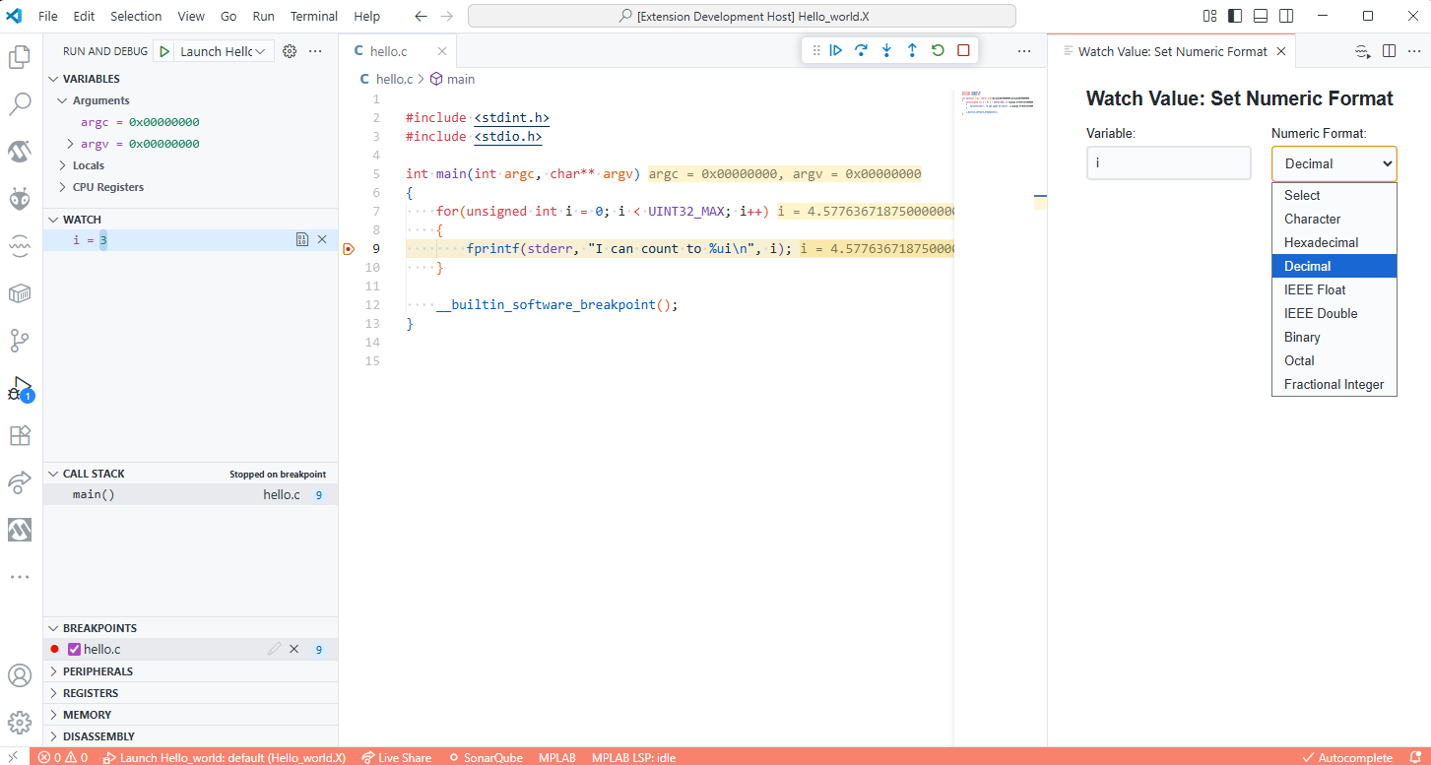
Task: Open launch.json via the gear icon
Action: click(290, 51)
